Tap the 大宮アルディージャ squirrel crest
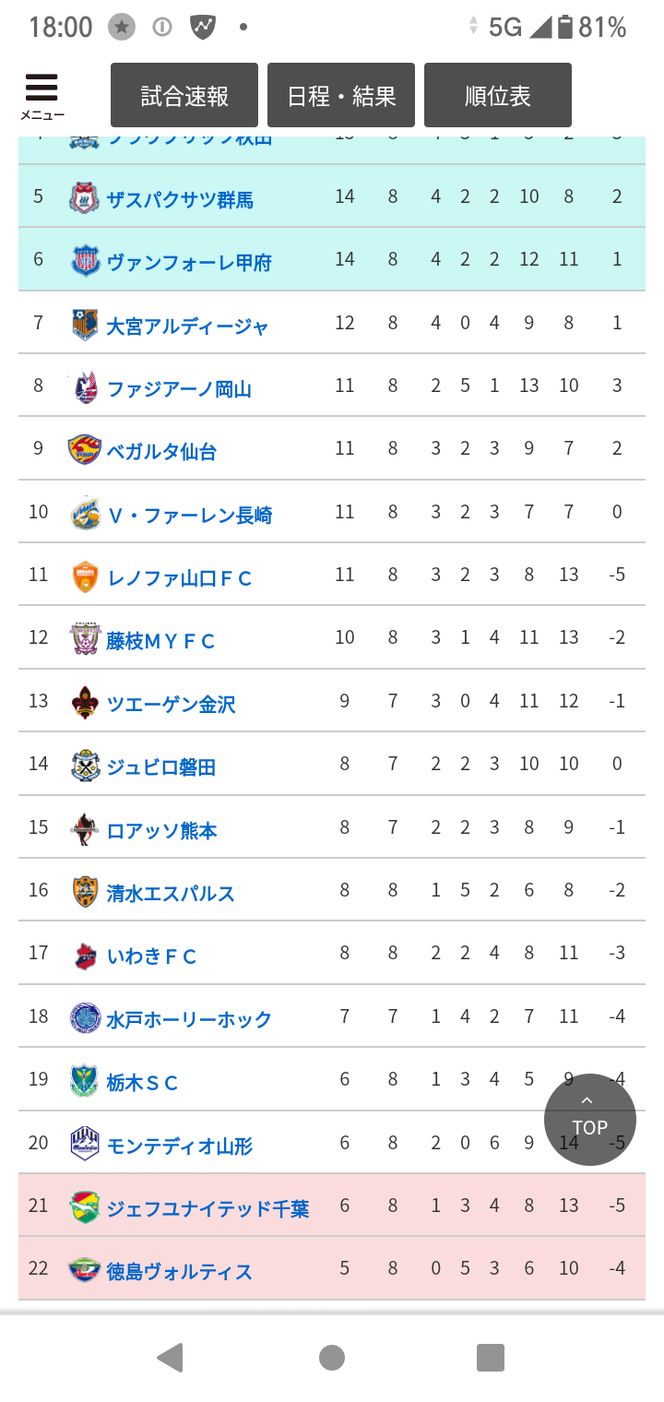The height and width of the screenshot is (1402, 664). 85,325
